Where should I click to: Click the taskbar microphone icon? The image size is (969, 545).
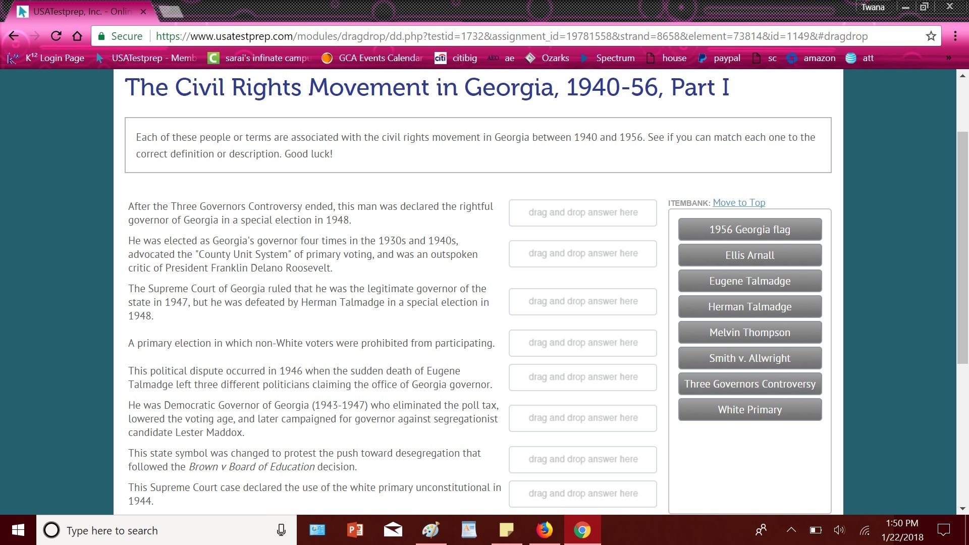(281, 530)
